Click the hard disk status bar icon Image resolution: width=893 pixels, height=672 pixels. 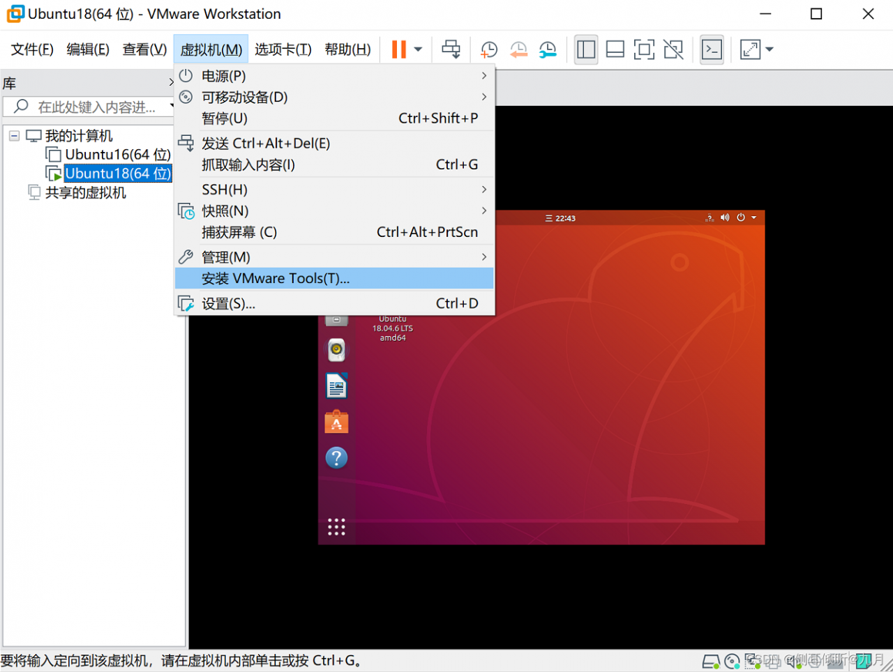tap(710, 661)
